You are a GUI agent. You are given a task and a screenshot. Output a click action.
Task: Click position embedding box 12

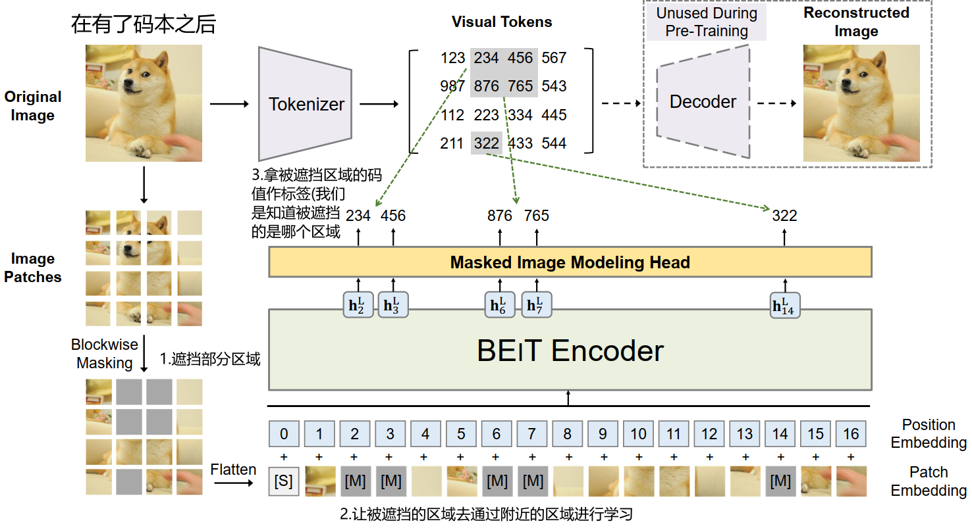coord(709,434)
